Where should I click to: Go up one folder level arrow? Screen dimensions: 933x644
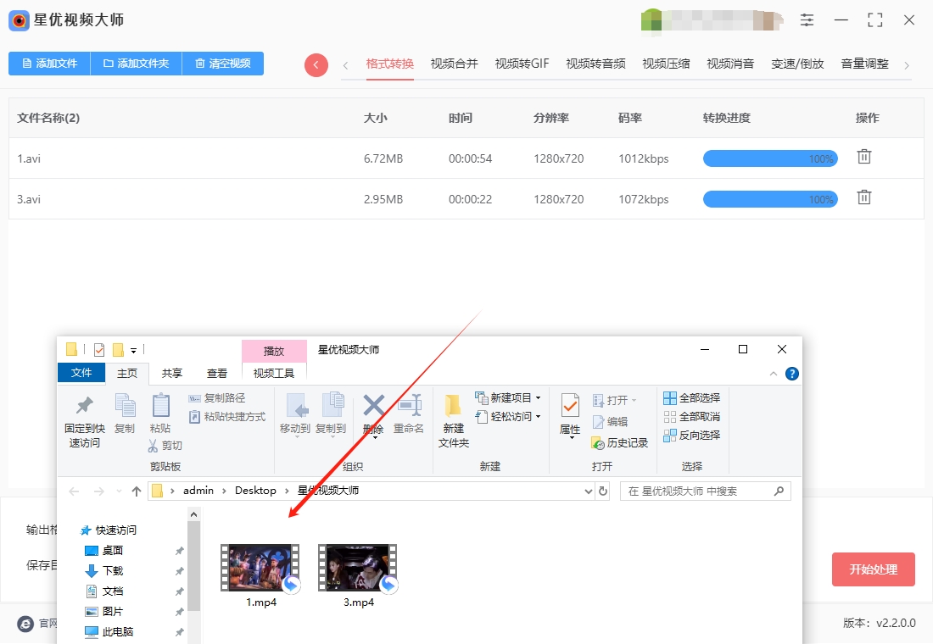coord(137,491)
